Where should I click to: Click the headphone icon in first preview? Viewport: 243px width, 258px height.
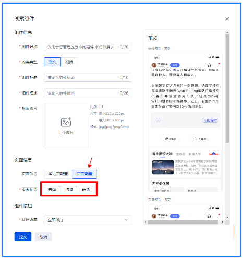tap(209, 65)
